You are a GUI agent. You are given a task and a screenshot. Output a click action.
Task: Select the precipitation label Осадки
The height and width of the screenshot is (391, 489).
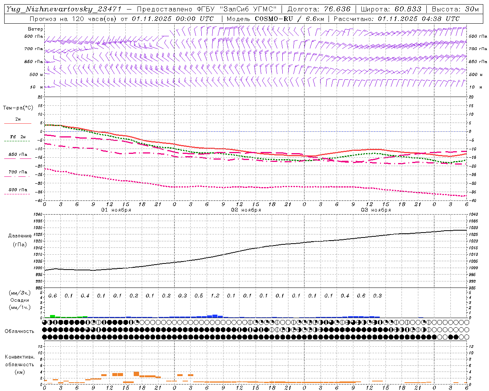pos(20,301)
